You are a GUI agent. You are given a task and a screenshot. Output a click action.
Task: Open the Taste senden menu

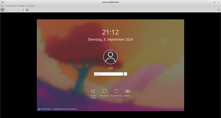pos(30,6)
